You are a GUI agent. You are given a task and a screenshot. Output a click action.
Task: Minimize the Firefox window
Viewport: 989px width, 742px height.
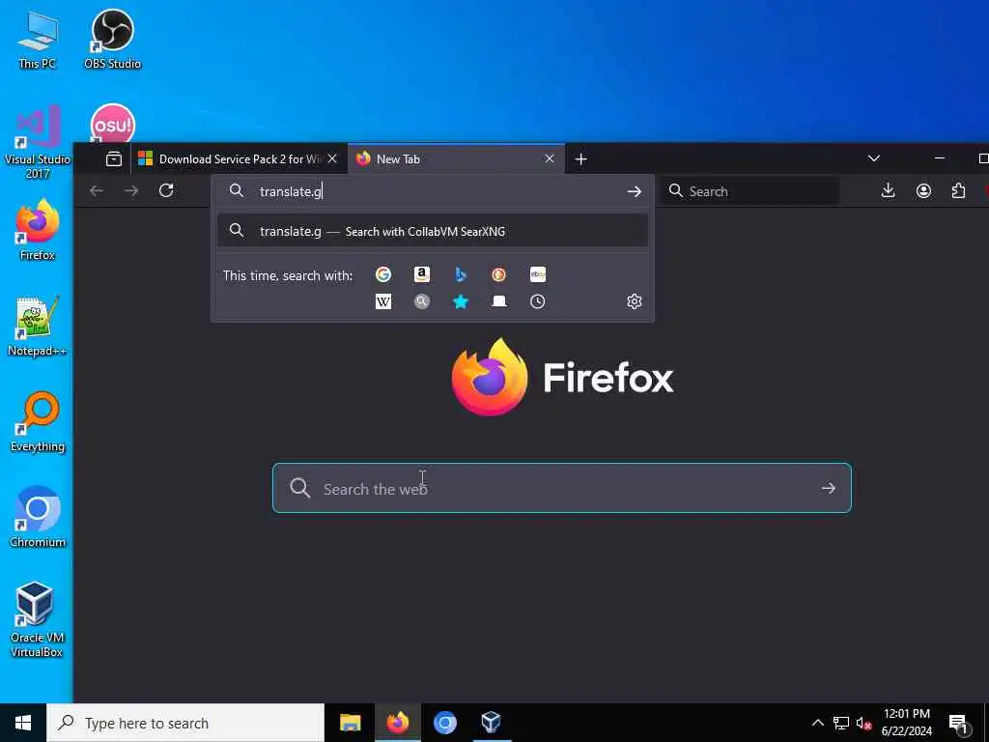pyautogui.click(x=940, y=158)
